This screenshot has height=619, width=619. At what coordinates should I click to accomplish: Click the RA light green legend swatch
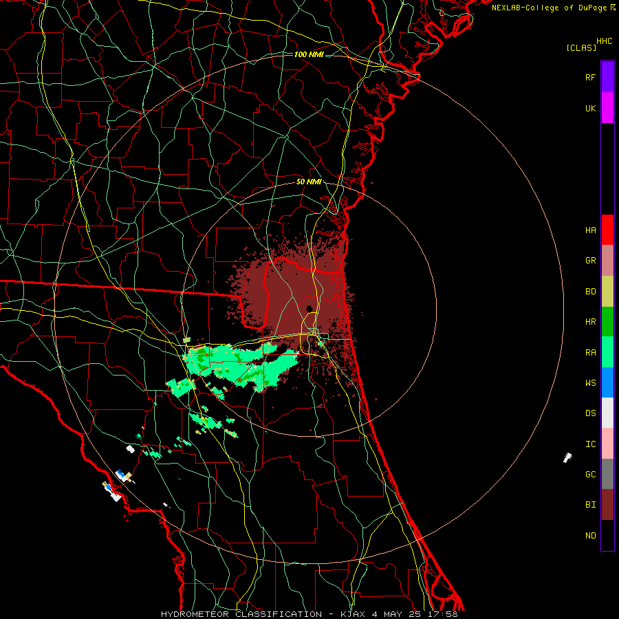607,352
